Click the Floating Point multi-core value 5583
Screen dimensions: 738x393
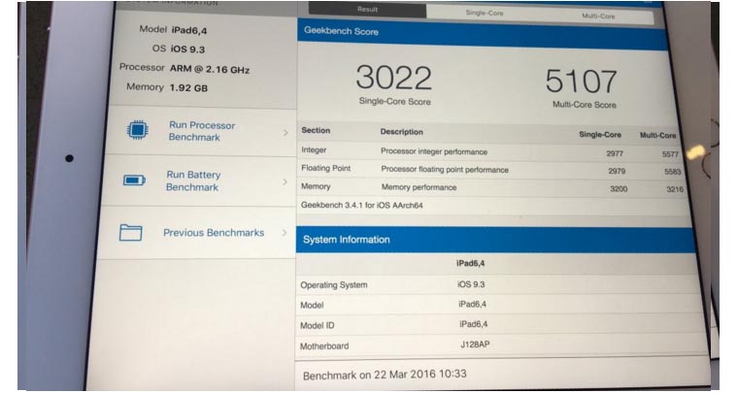[x=673, y=172]
